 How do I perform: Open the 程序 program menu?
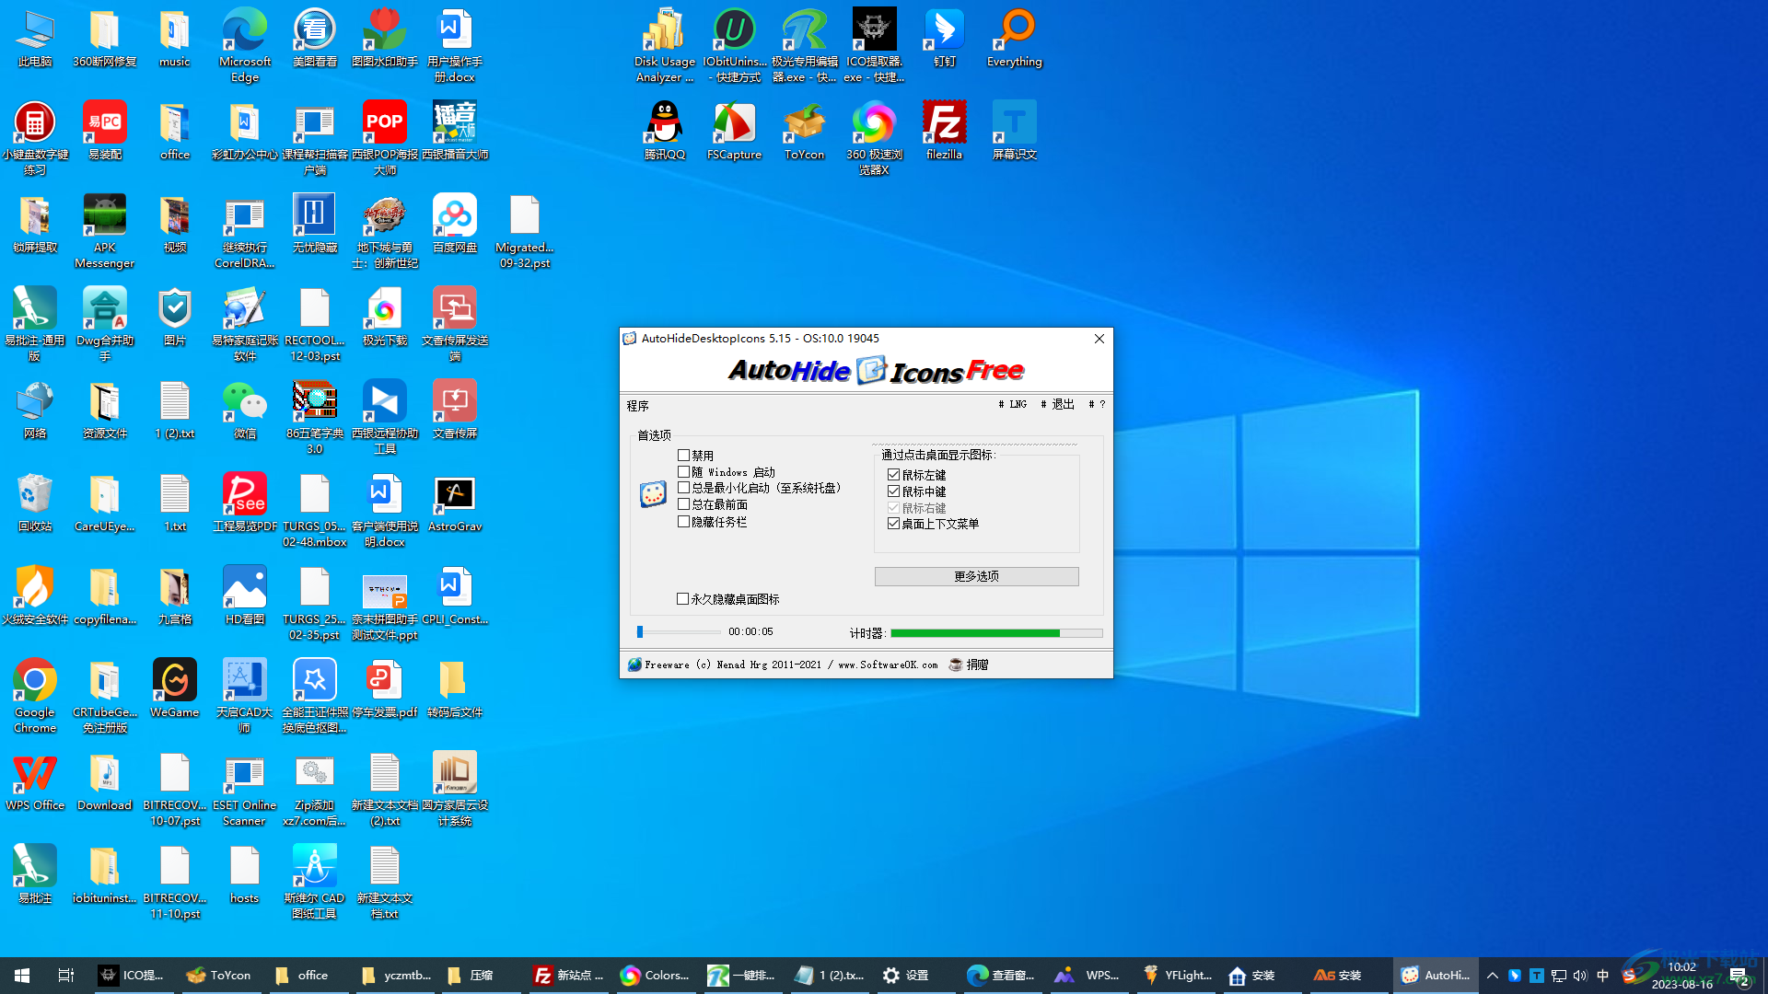tap(637, 406)
